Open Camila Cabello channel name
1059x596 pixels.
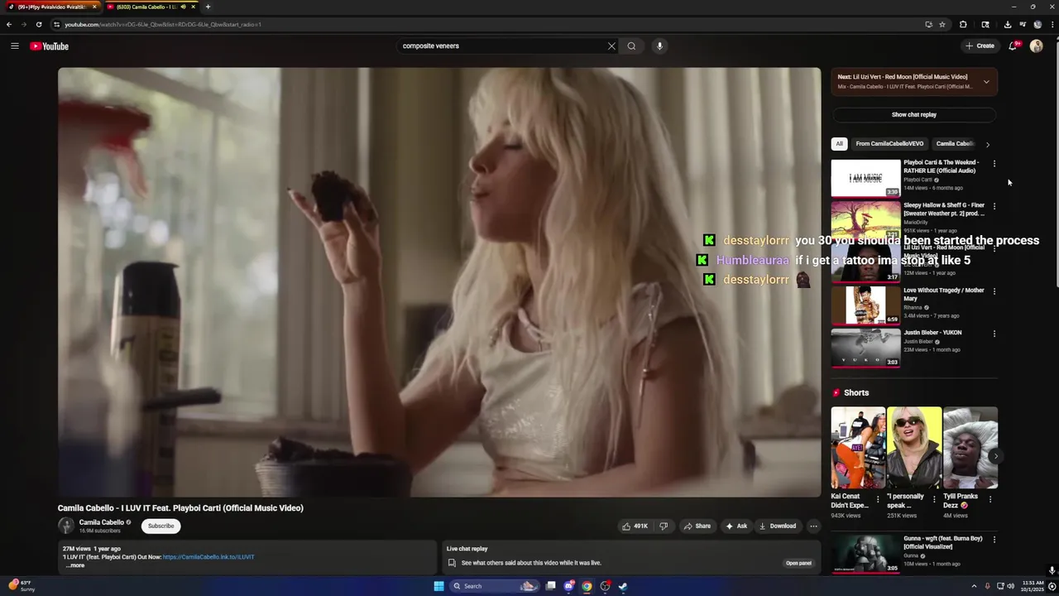coord(102,522)
